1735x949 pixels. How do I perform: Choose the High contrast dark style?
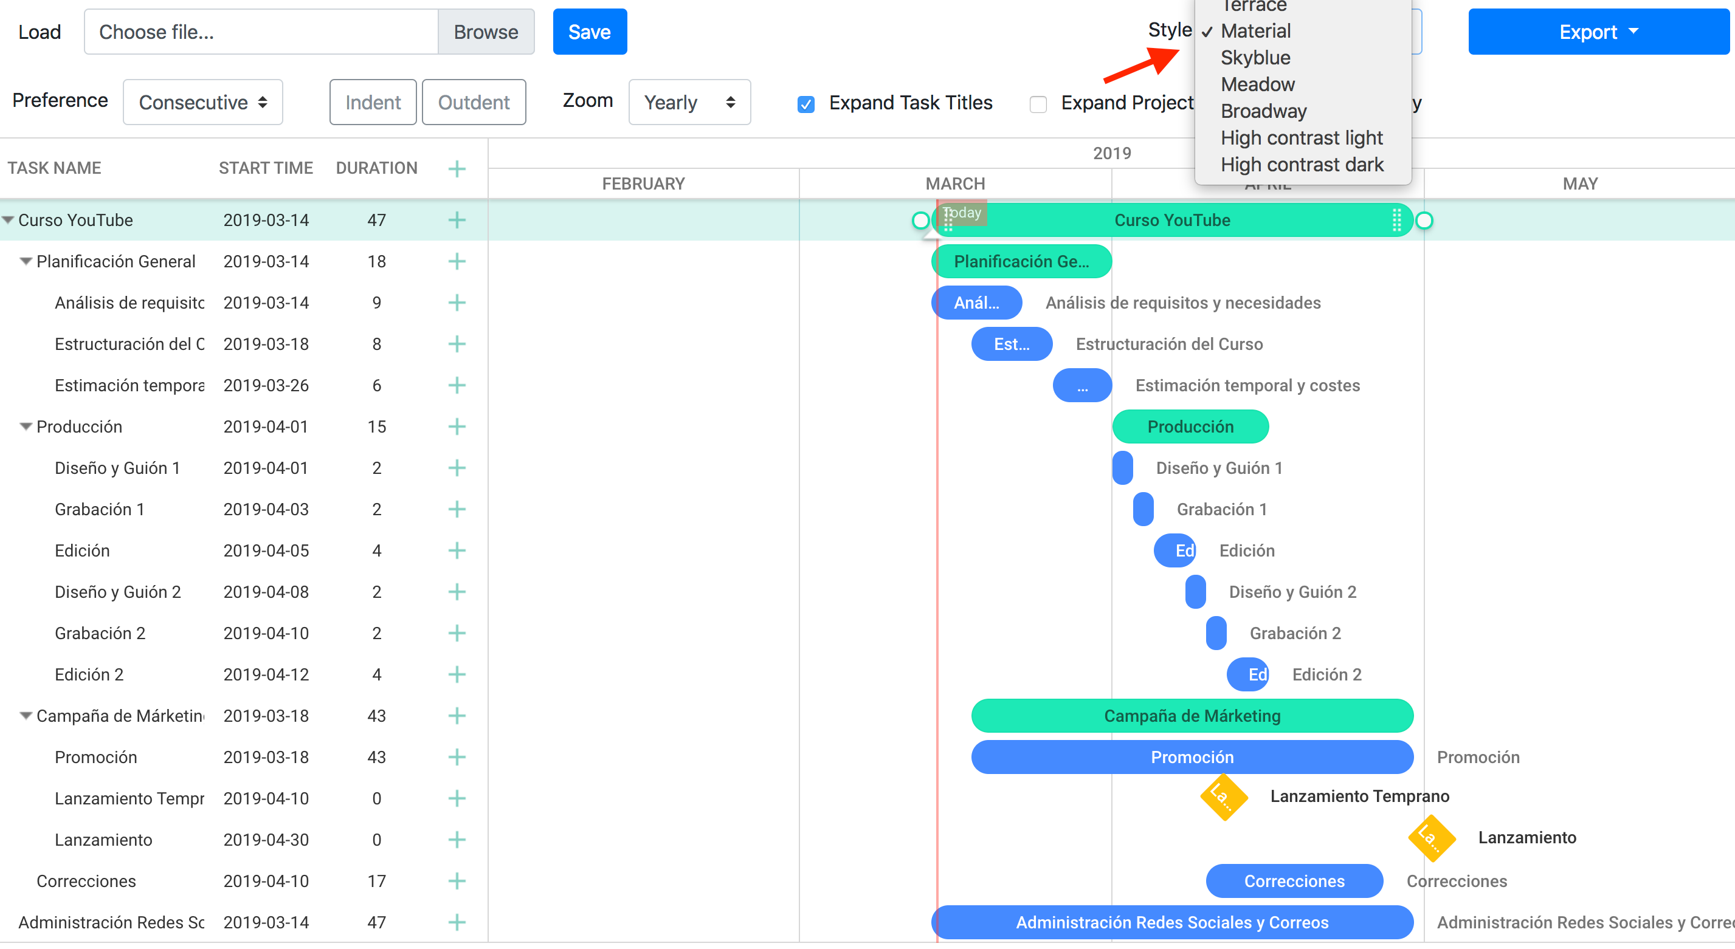click(x=1301, y=165)
